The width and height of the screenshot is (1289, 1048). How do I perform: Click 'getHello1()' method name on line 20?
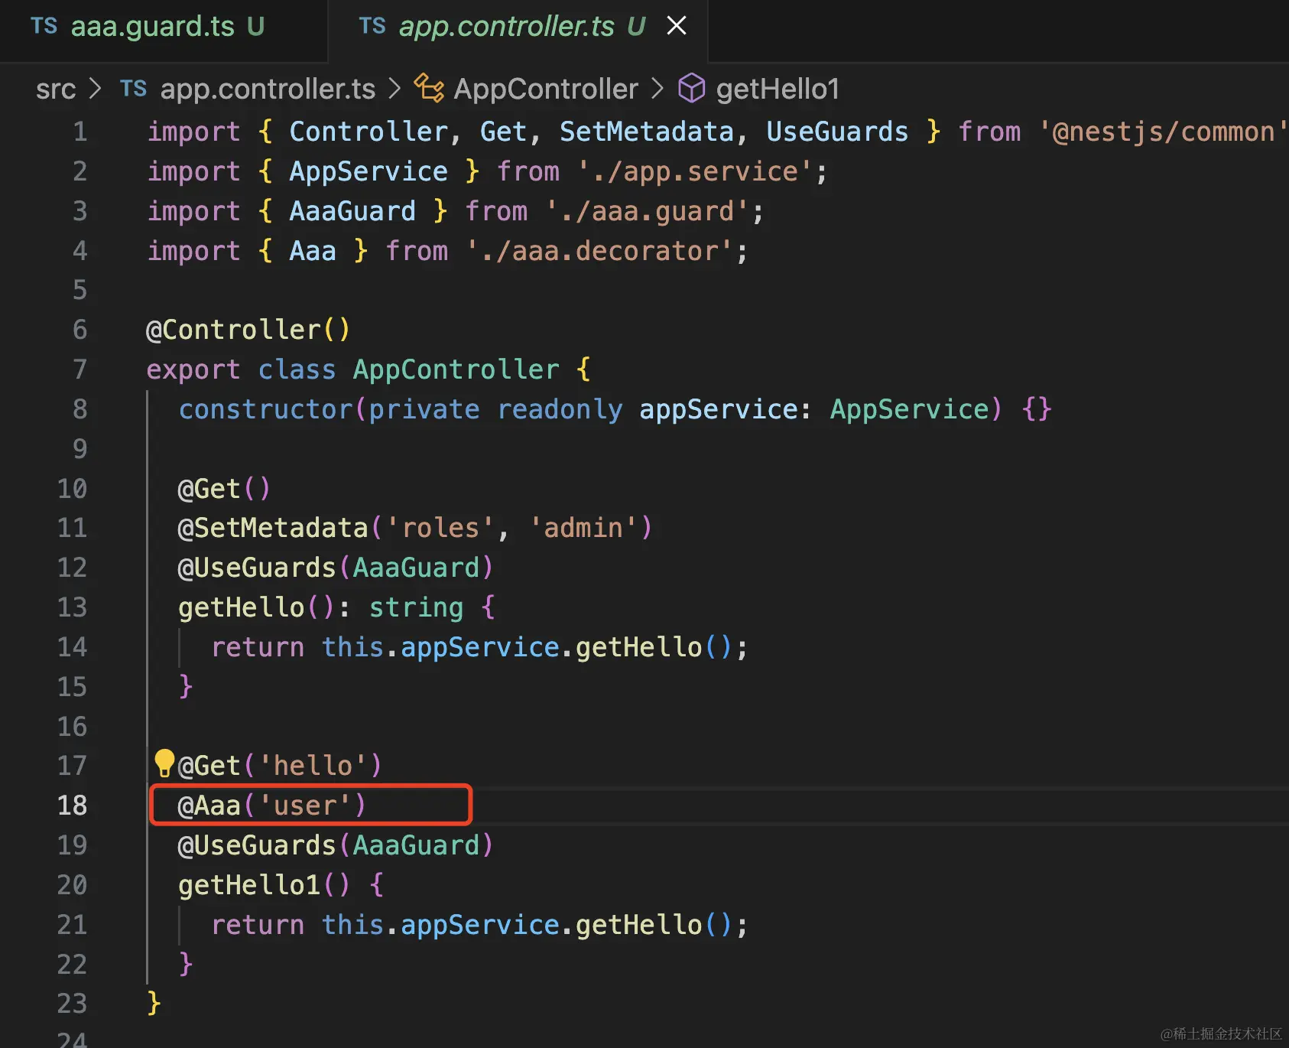[264, 885]
